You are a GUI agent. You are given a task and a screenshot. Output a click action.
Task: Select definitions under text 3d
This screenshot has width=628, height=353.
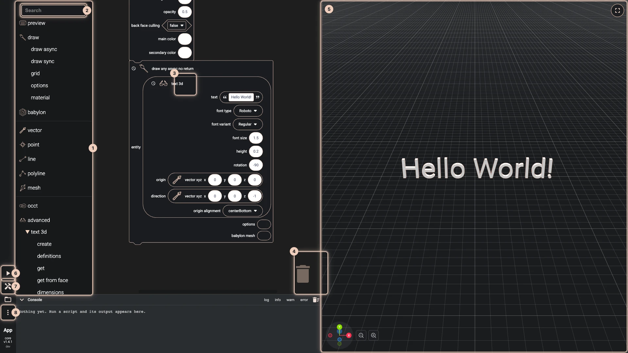pos(49,256)
